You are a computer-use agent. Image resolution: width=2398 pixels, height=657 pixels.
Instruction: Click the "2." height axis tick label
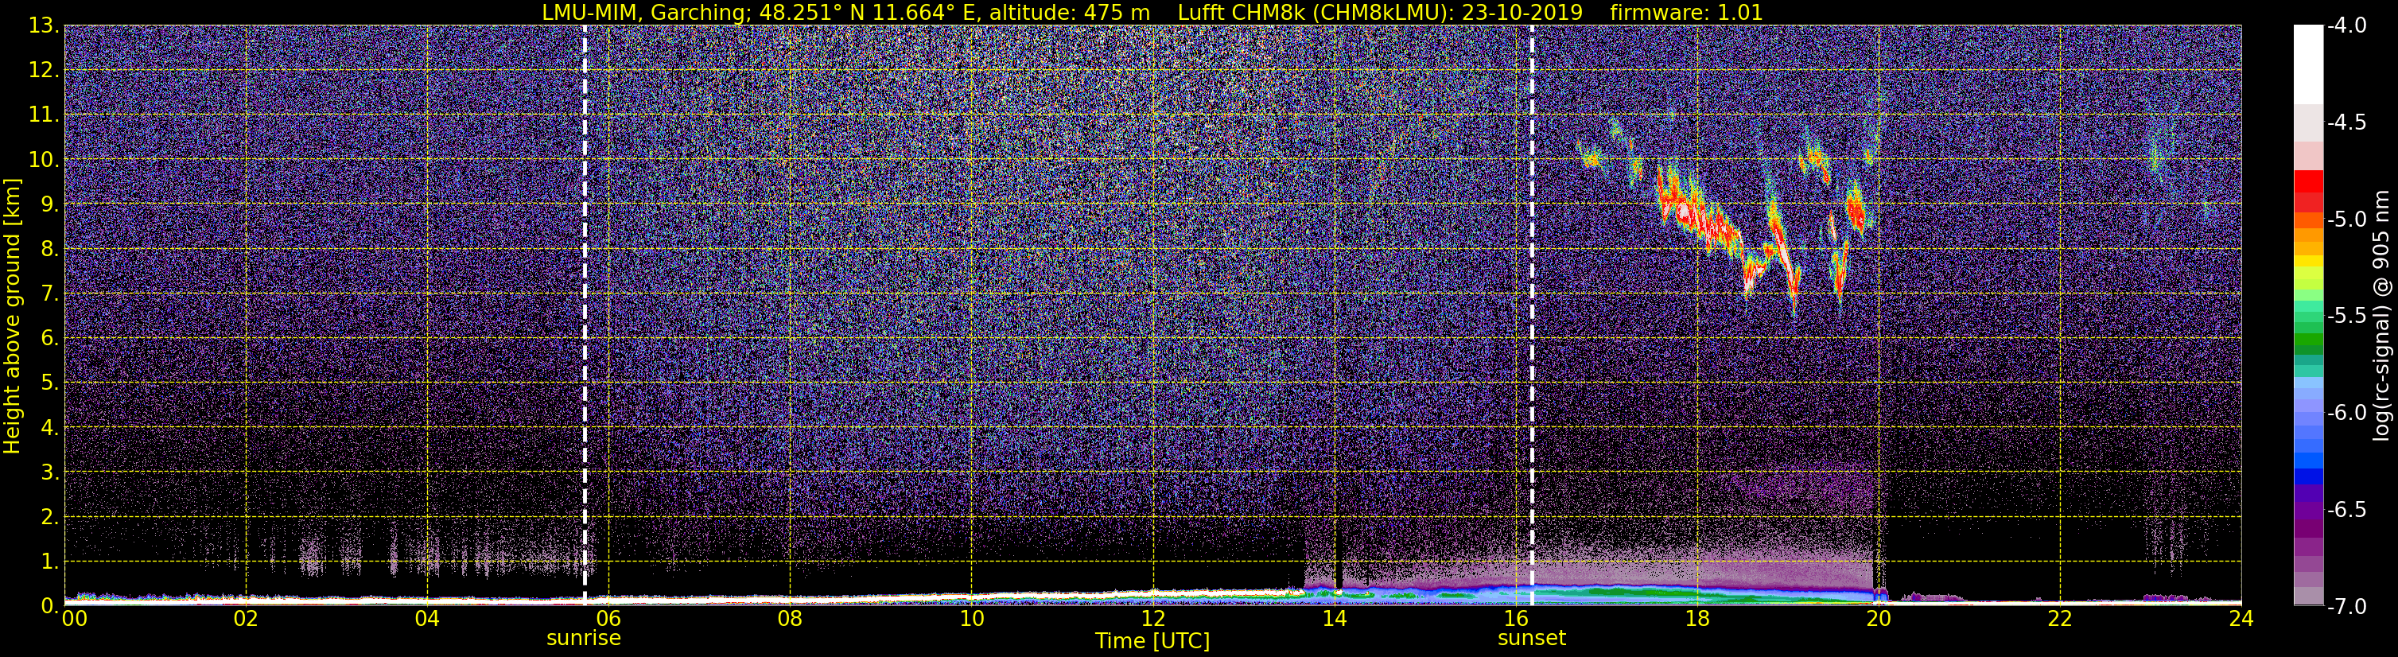pos(50,518)
